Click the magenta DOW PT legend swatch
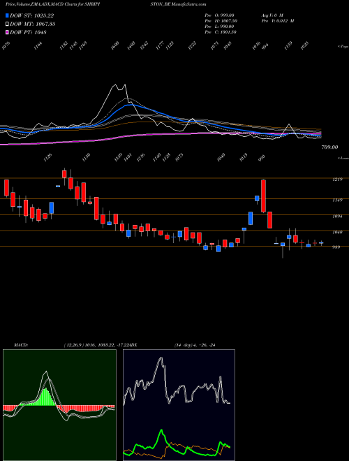 (x=8, y=32)
